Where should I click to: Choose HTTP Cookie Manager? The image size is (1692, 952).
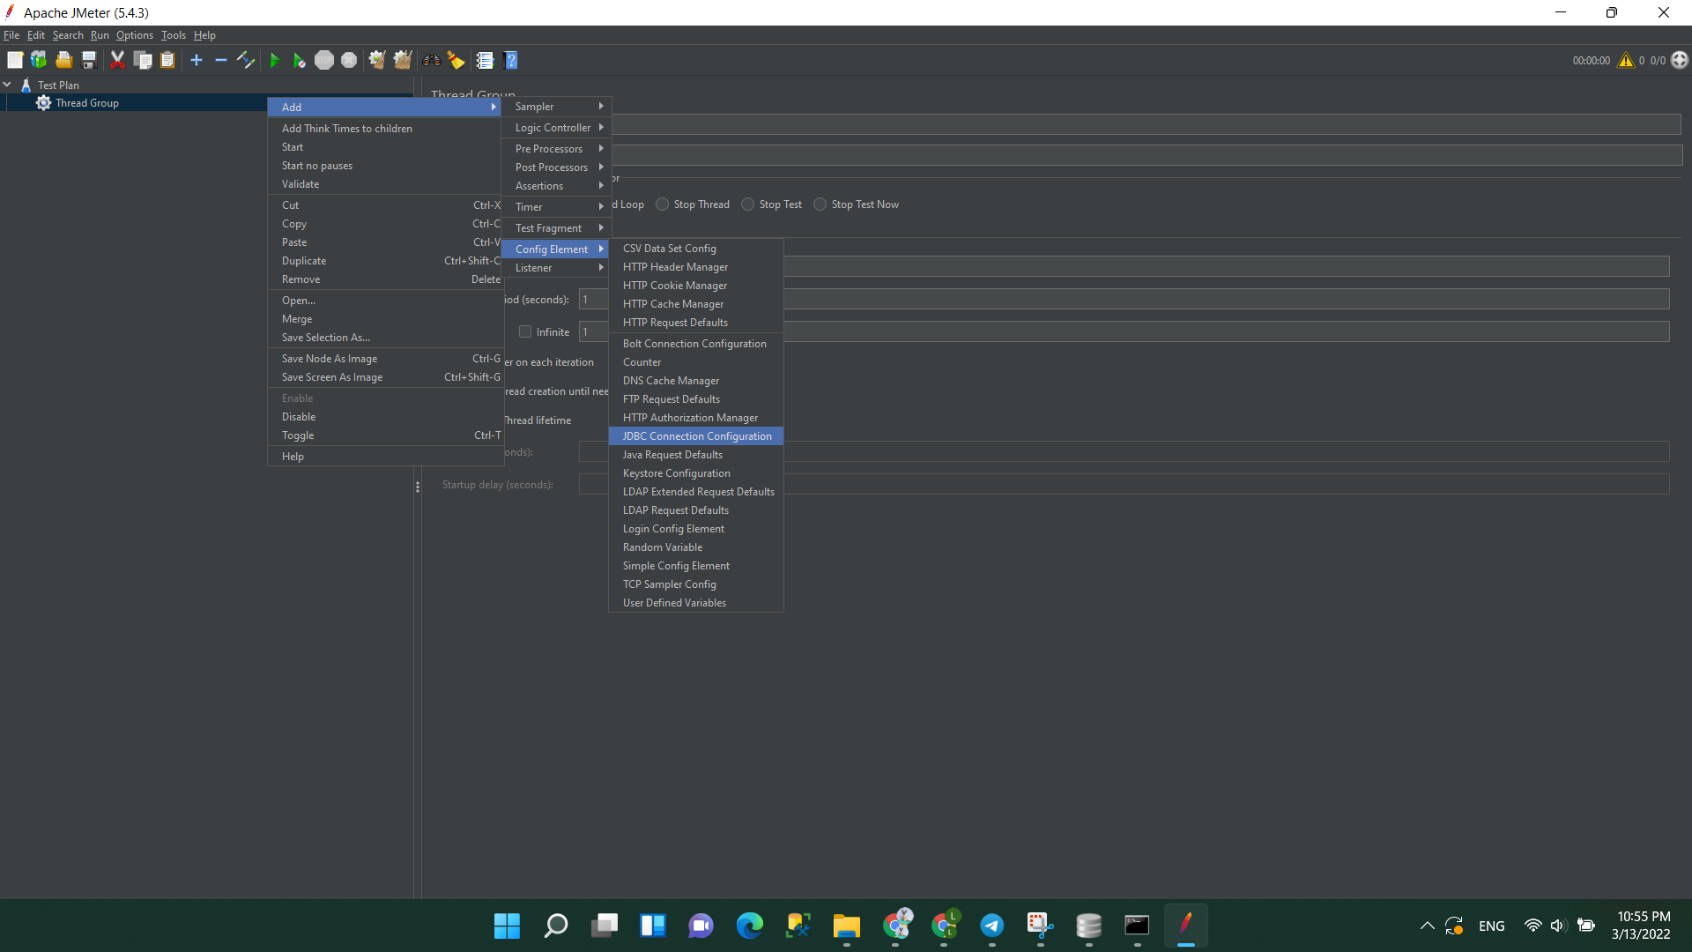pos(696,285)
